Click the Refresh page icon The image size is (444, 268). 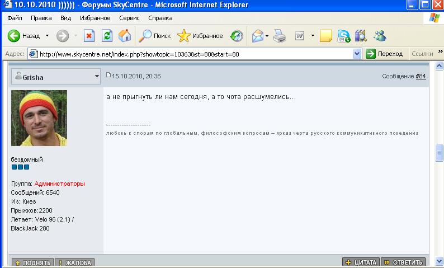(107, 36)
